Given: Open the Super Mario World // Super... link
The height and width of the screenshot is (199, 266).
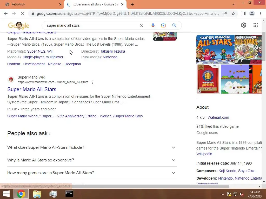Looking at the screenshot, I should (31, 116).
